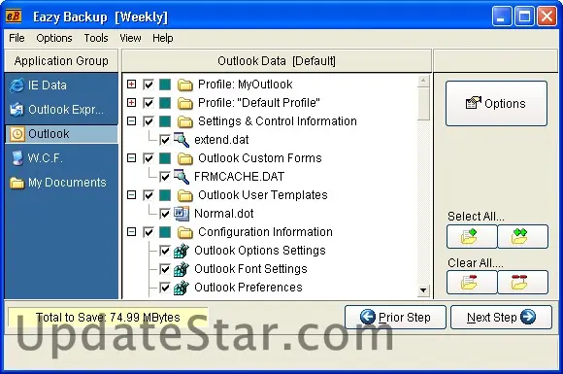Click teal square beside Profile: MyOutlook

coord(165,85)
